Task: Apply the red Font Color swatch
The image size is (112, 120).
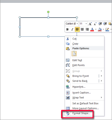Action: coord(92,29)
